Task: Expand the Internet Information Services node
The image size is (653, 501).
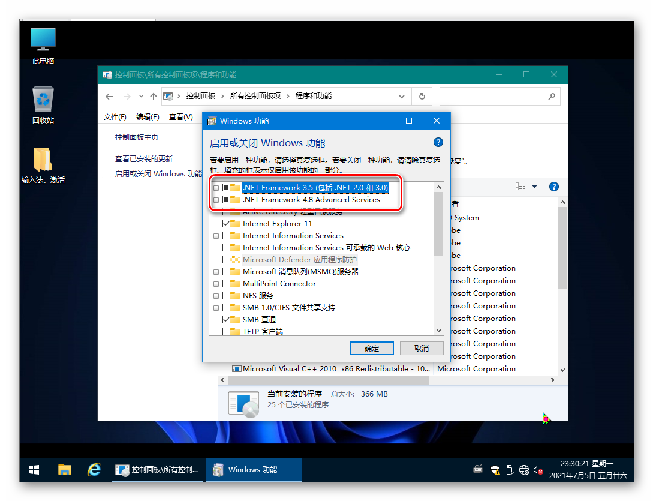Action: [216, 236]
